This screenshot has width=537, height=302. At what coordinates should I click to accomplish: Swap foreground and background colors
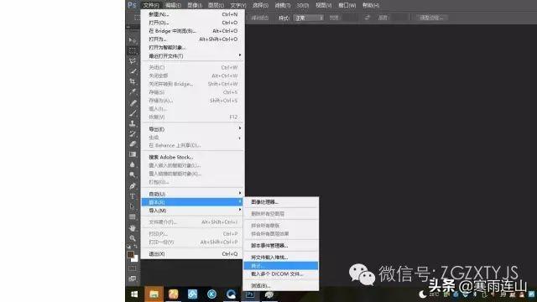136,247
